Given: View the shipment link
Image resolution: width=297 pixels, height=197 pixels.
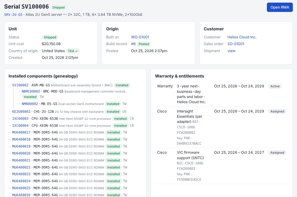Looking at the screenshot, I should 231,51.
